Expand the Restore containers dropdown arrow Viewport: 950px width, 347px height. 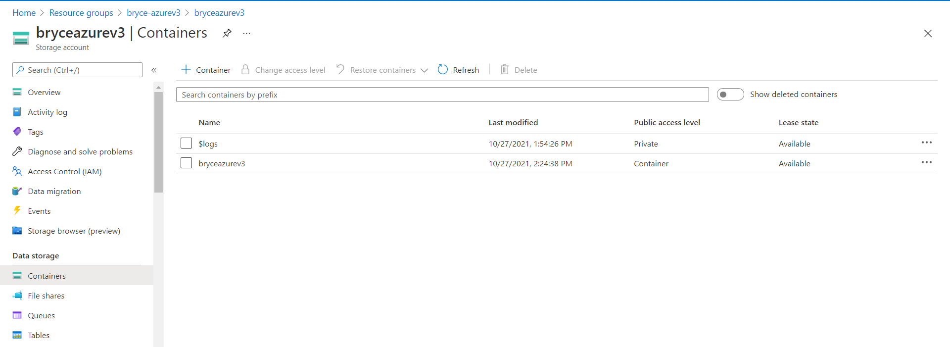click(x=424, y=70)
